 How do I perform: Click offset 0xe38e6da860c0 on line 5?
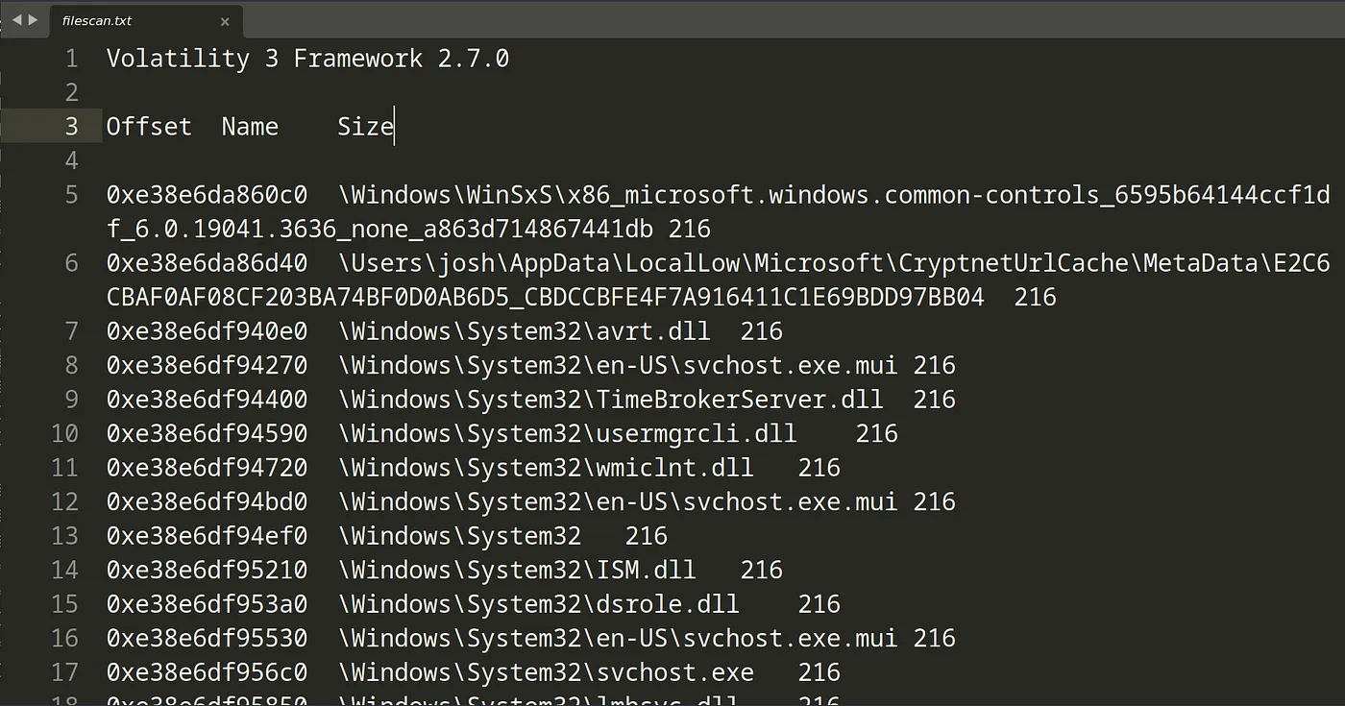207,194
